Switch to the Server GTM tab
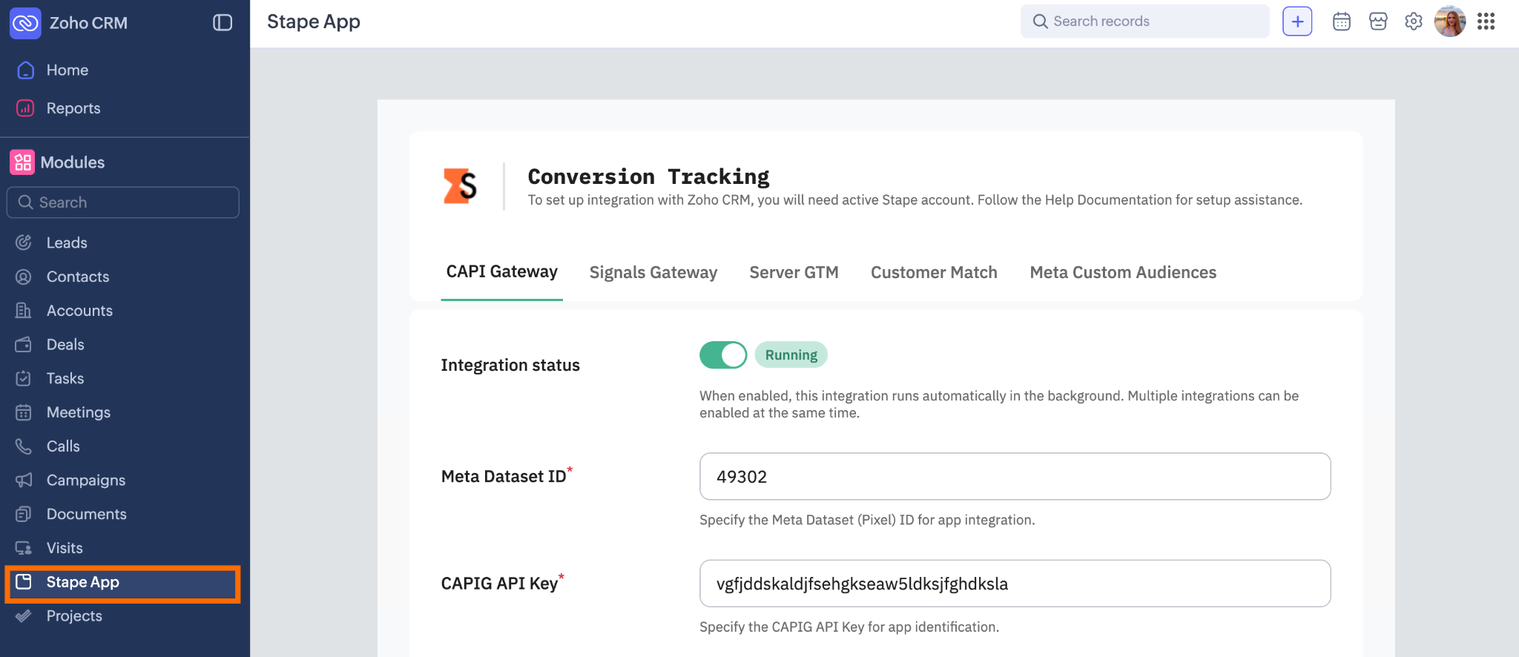This screenshot has width=1519, height=657. [x=794, y=272]
